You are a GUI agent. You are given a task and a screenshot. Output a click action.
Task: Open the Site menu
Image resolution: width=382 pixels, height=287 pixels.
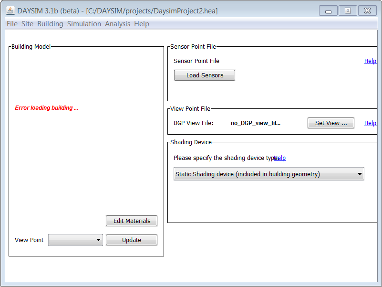click(27, 24)
